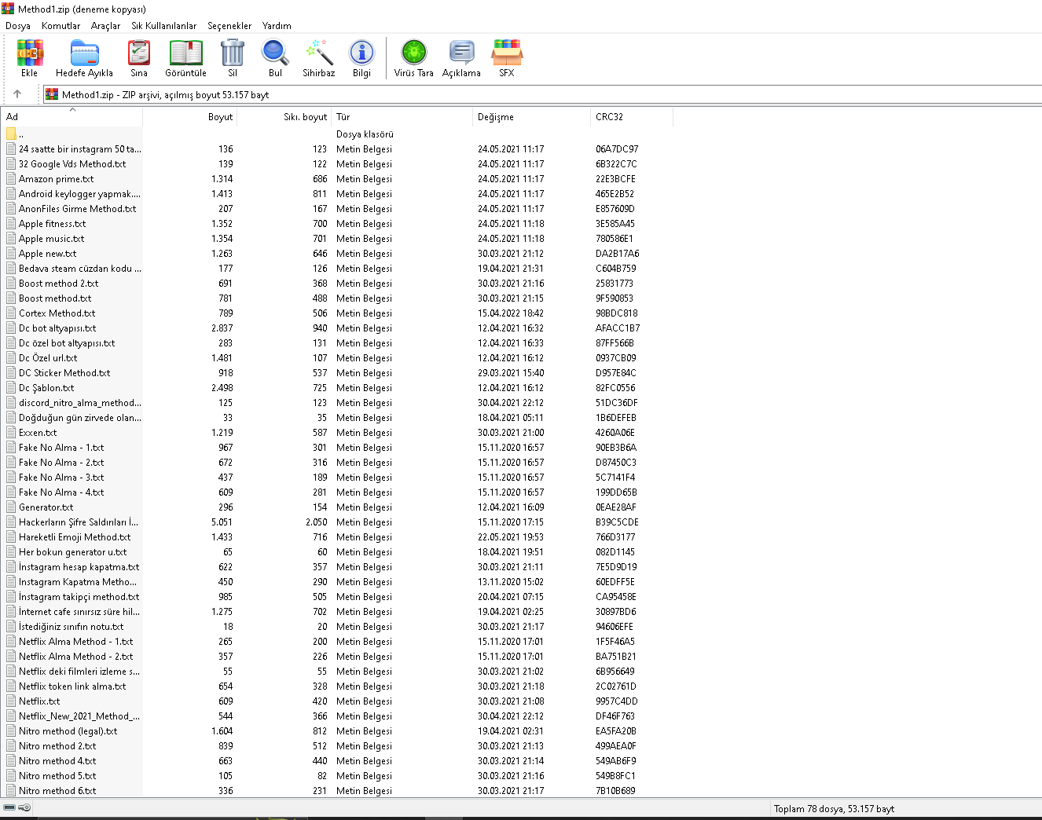Open the Araçlar menu
This screenshot has width=1042, height=820.
[105, 26]
